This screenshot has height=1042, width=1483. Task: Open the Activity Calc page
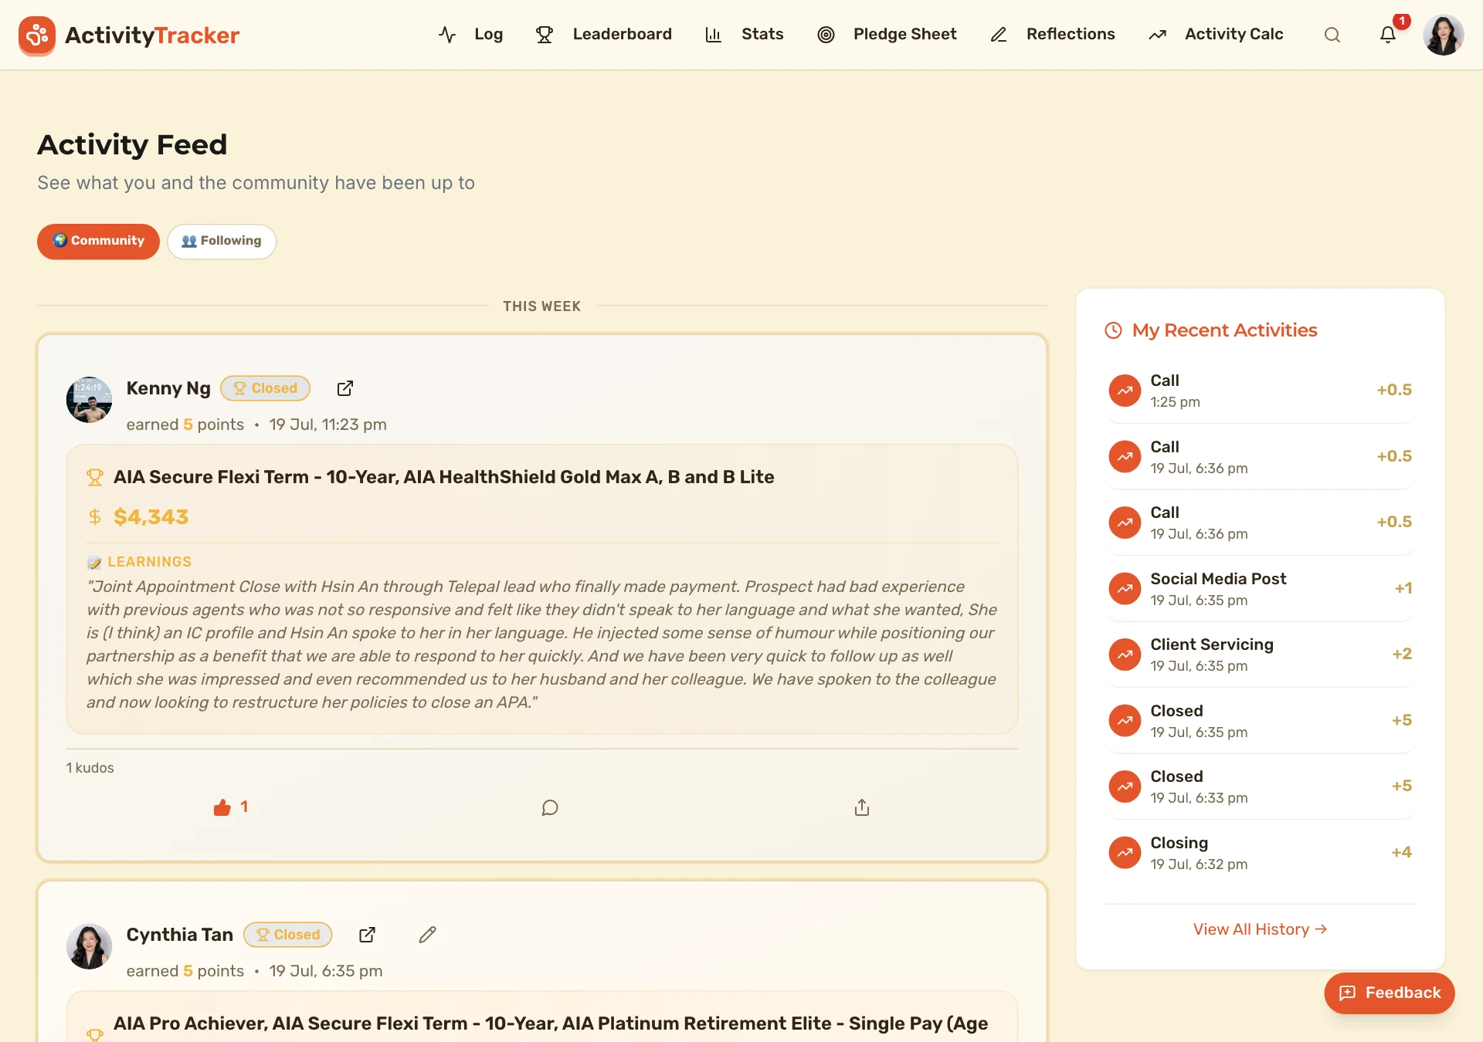pos(1216,34)
